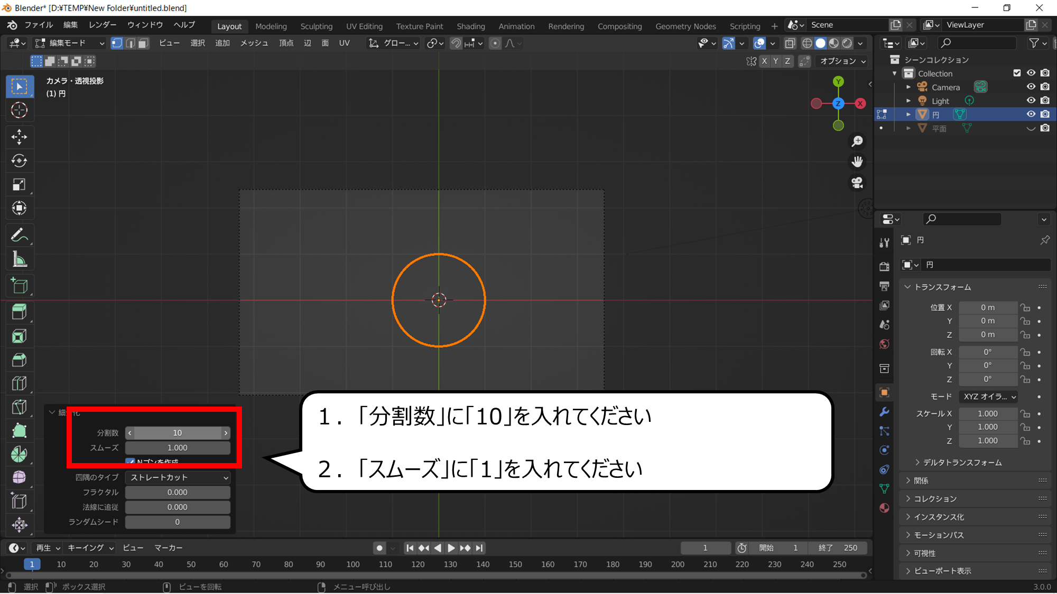Click the キーイング button in timeline
The height and width of the screenshot is (594, 1057).
point(90,548)
